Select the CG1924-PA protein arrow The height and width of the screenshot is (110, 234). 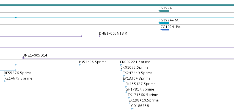click(165, 30)
